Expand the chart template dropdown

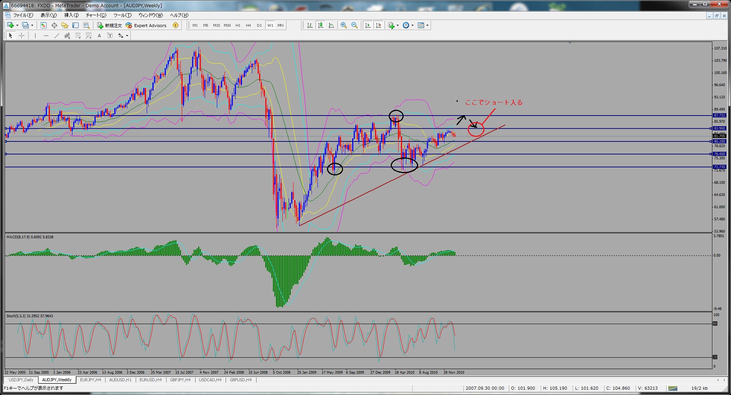pyautogui.click(x=428, y=25)
